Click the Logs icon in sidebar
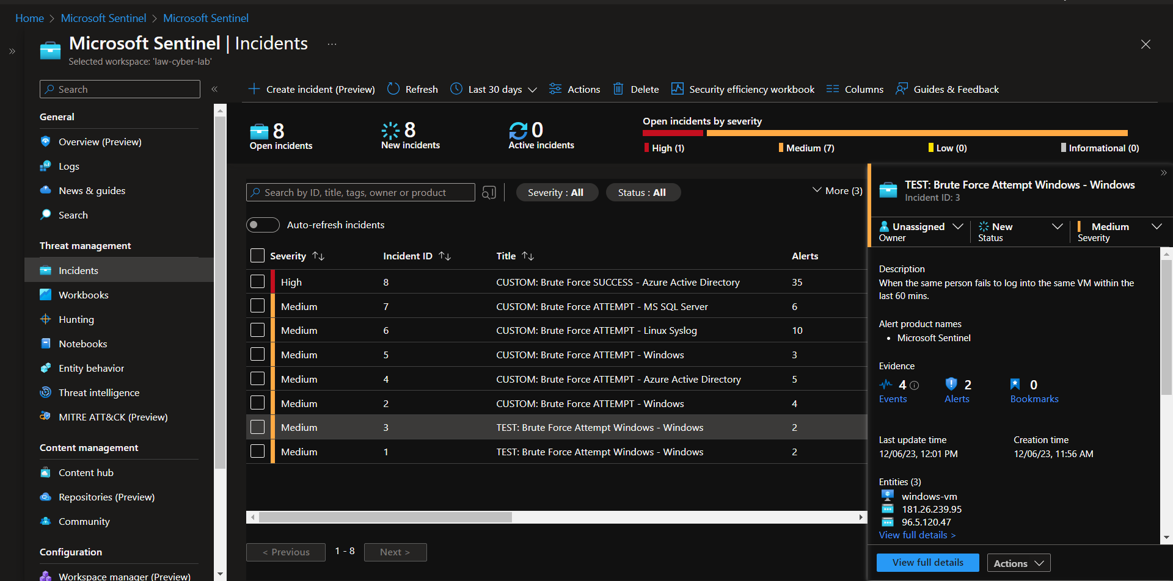Screen dimensions: 1173x581 pos(45,166)
